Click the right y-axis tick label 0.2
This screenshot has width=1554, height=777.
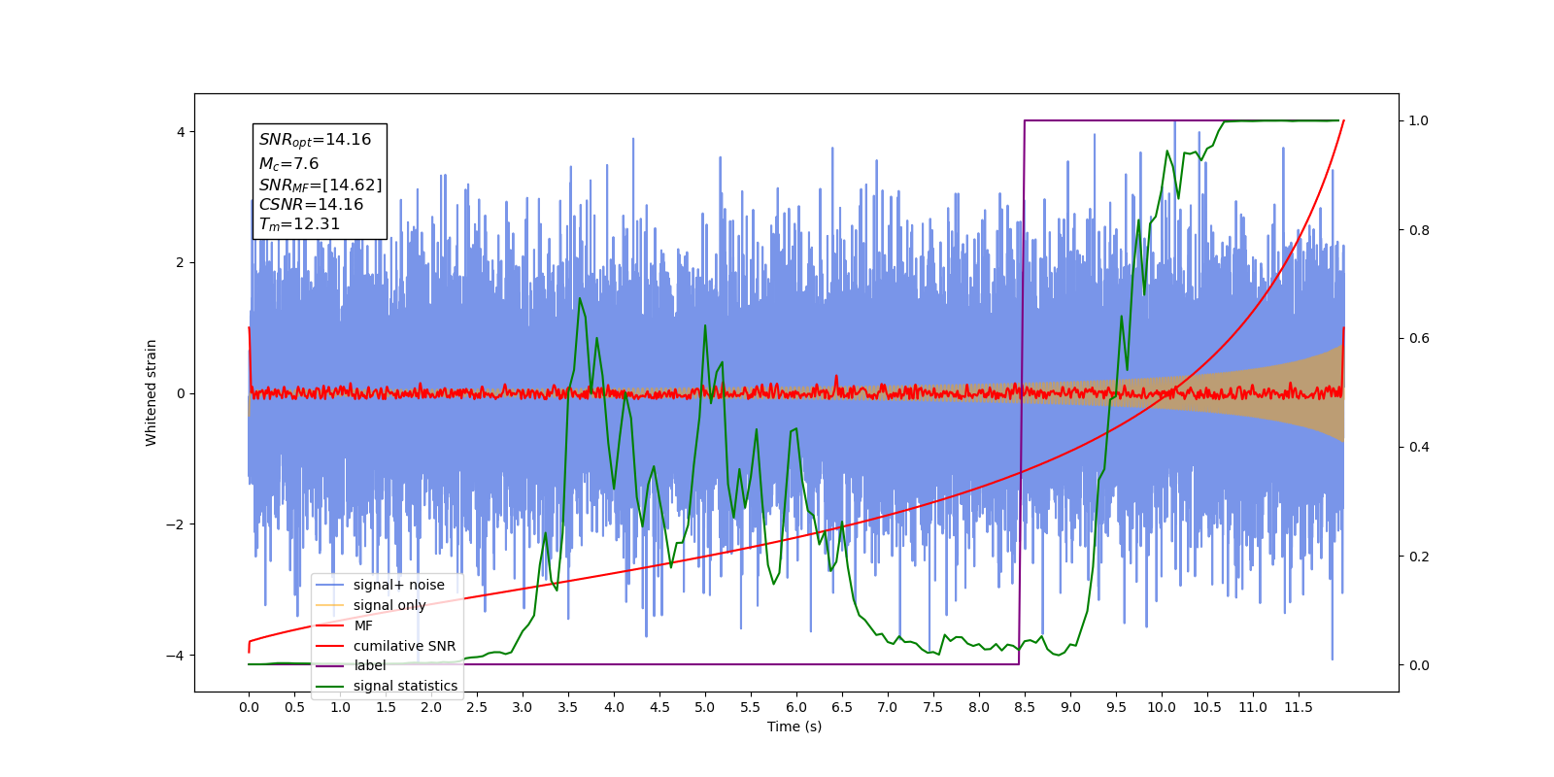click(1419, 557)
